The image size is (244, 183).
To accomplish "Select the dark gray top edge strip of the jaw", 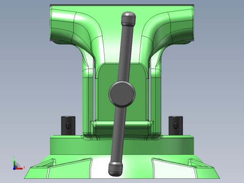I will click(x=122, y=6).
